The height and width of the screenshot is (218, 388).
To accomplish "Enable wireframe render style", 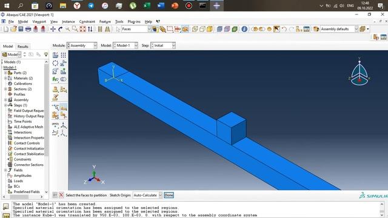I will (195, 29).
